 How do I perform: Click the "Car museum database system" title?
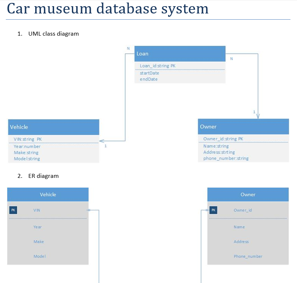coord(108,9)
